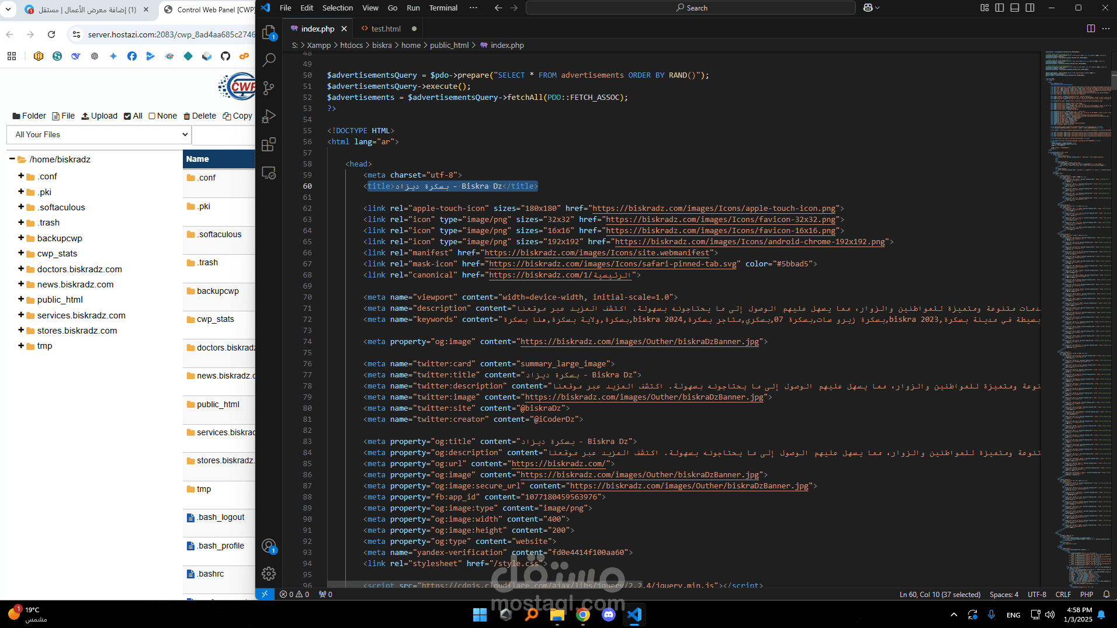This screenshot has height=628, width=1117.
Task: Click the Delete button in file manager
Action: pyautogui.click(x=200, y=116)
